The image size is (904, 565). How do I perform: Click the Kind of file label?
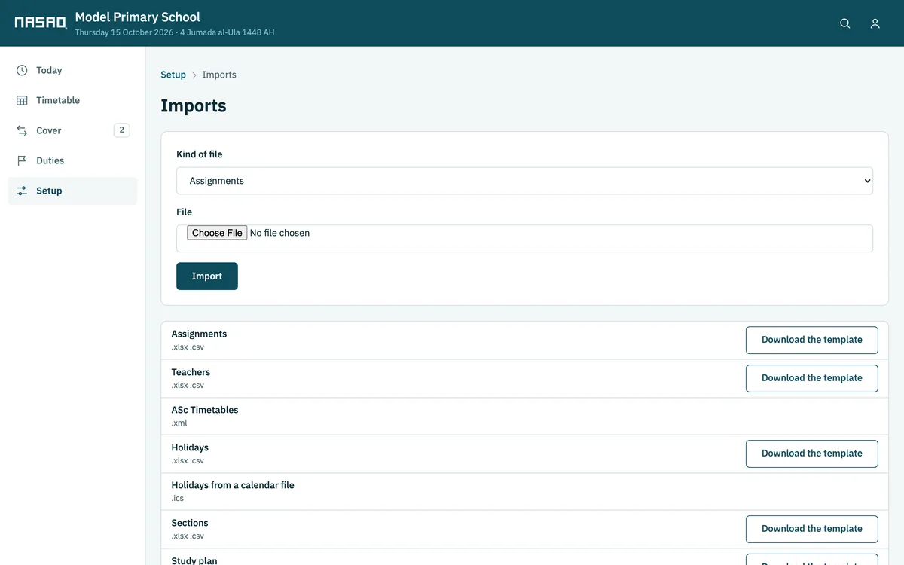(x=200, y=154)
